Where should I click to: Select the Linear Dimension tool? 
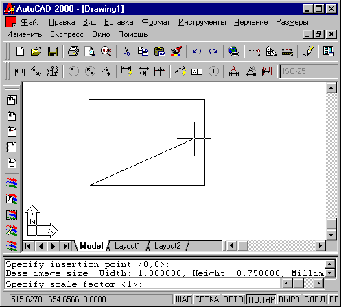click(x=20, y=71)
